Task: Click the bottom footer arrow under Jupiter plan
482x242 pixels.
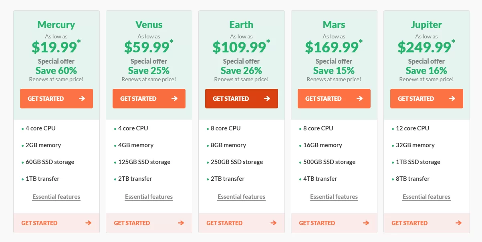Action: [459, 223]
